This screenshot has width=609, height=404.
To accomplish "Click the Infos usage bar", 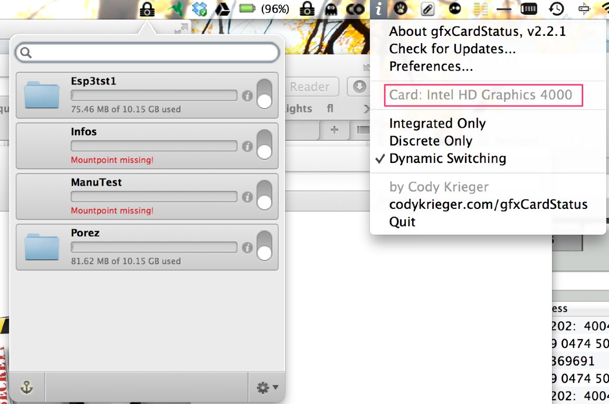I will [154, 146].
